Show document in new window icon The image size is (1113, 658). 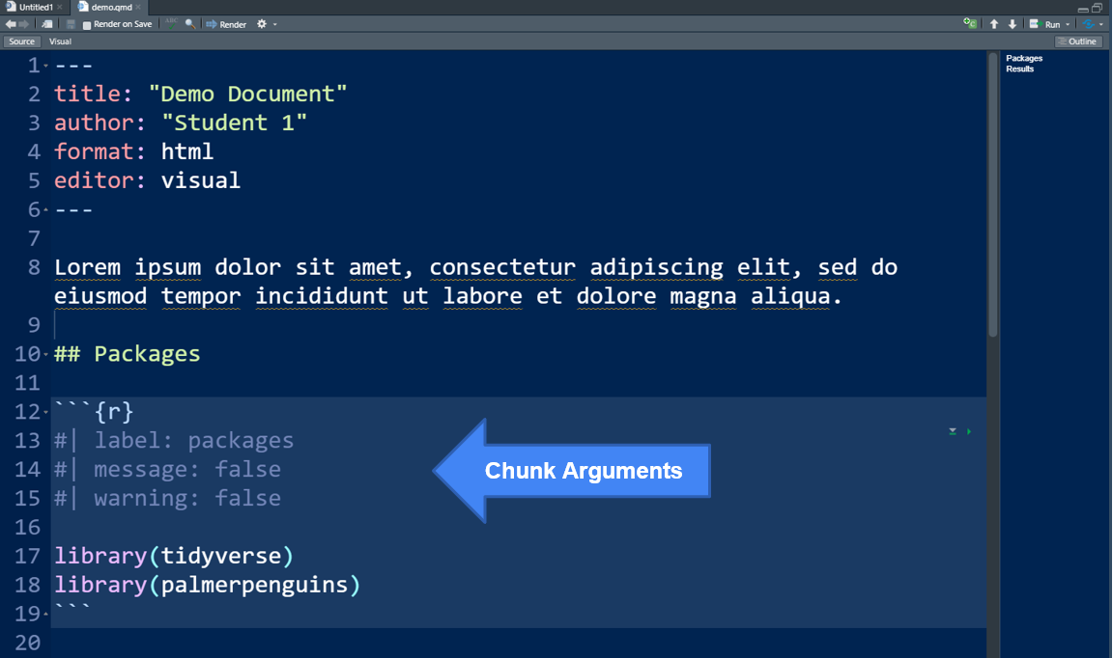47,24
